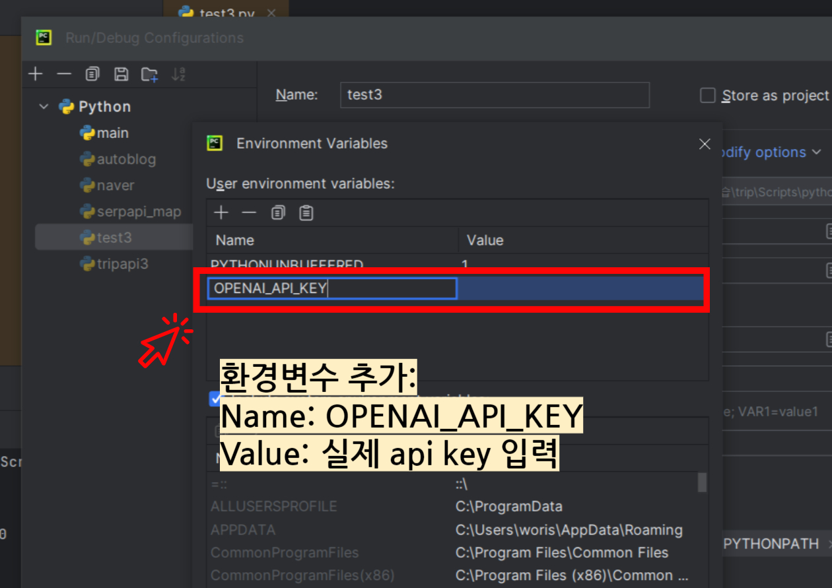Close the Environment Variables dialog
The width and height of the screenshot is (832, 588).
coord(705,144)
